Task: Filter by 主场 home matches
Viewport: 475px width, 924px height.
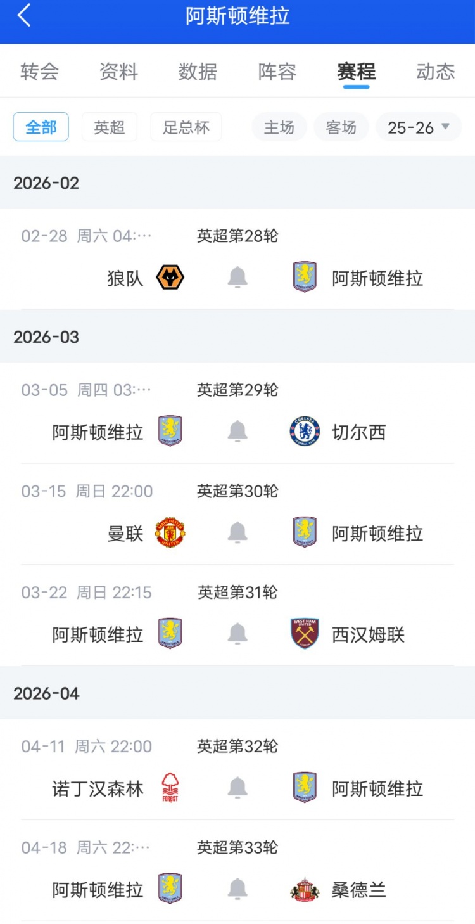Action: point(279,127)
